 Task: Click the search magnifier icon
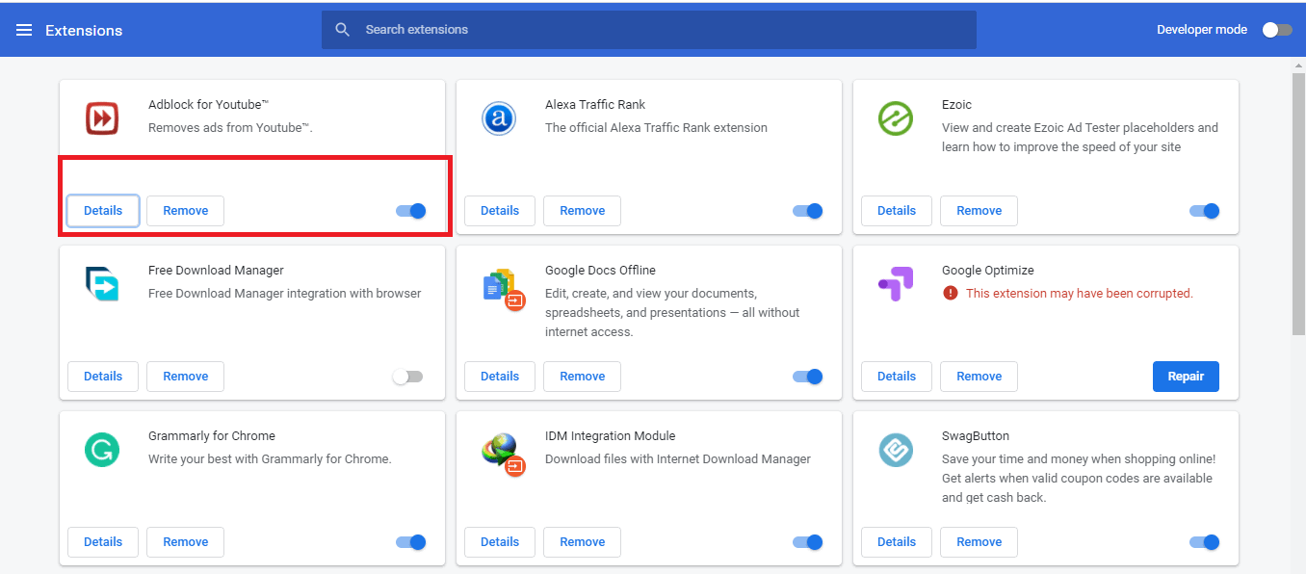pyautogui.click(x=342, y=30)
